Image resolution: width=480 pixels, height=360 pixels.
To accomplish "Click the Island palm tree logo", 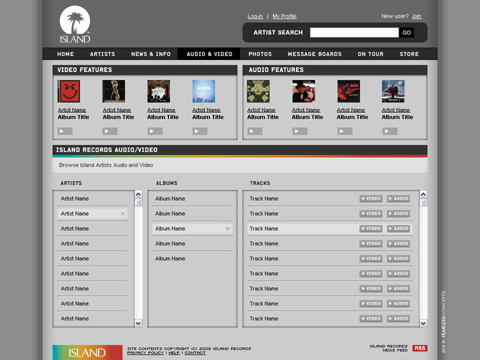I will point(75,25).
